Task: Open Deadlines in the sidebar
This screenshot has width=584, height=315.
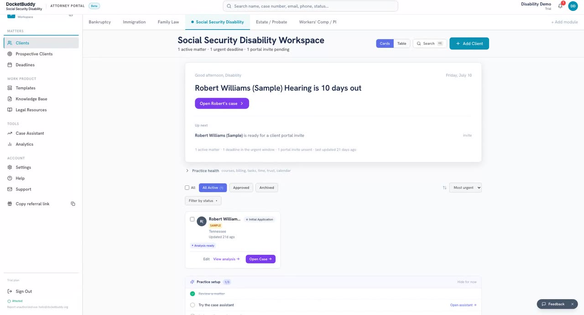Action: (x=41, y=65)
